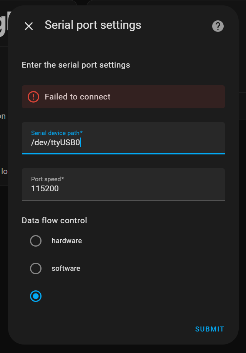246x353 pixels.
Task: Close the Serial port settings dialog
Action: pyautogui.click(x=29, y=26)
